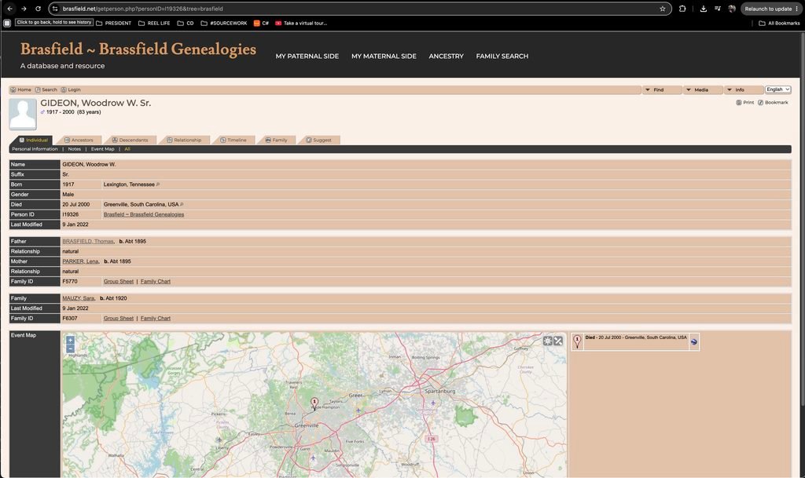Image resolution: width=805 pixels, height=478 pixels.
Task: Go back using the browser back arrow
Action: [x=9, y=9]
